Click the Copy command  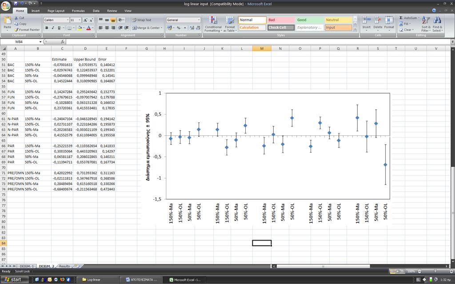20,24
